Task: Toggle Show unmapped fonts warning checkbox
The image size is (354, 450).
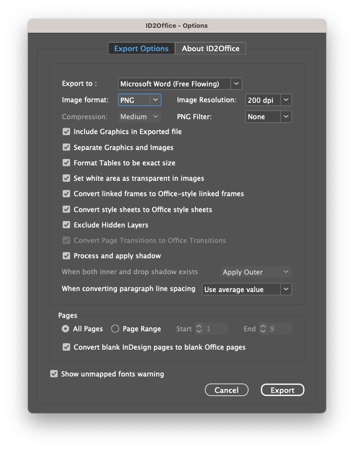Action: [x=54, y=374]
